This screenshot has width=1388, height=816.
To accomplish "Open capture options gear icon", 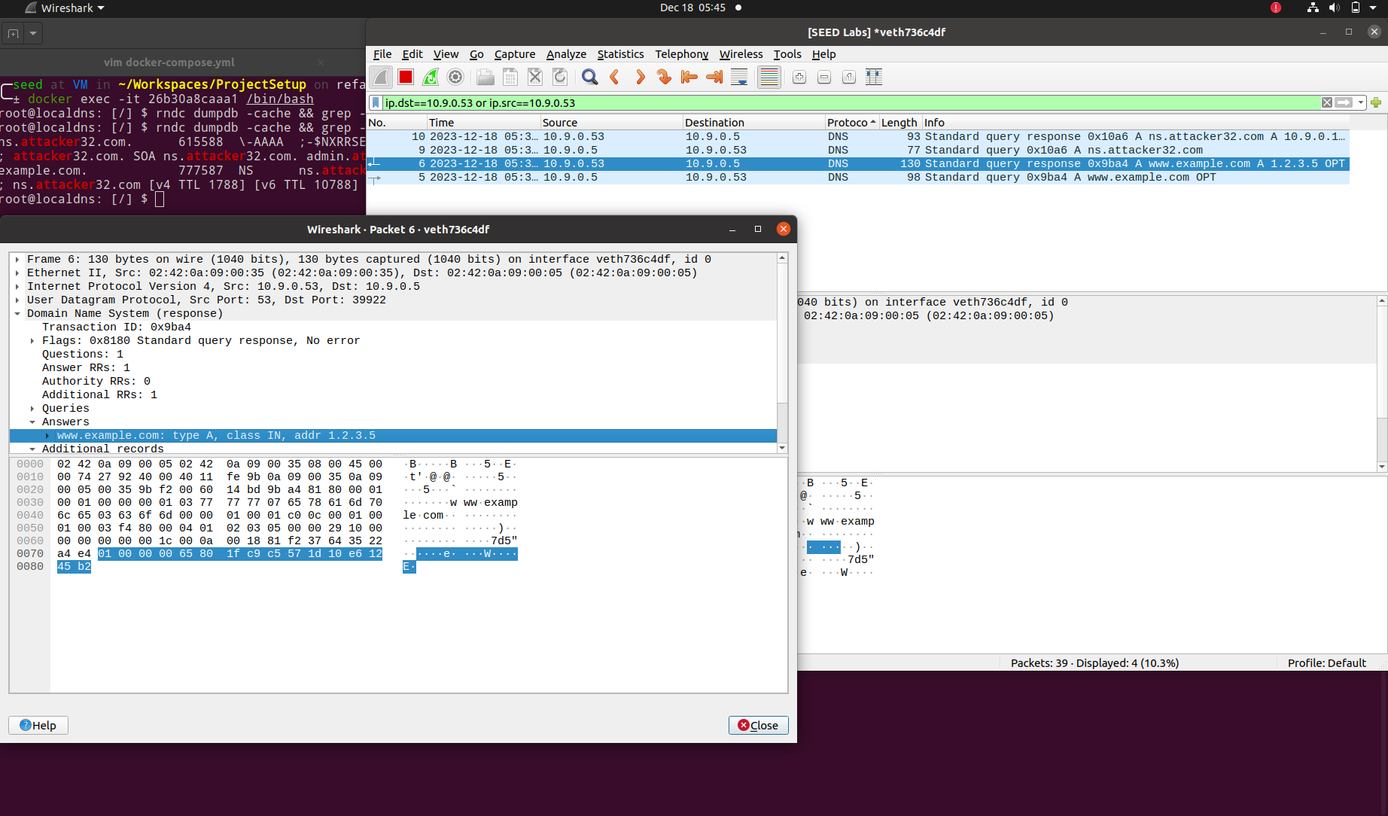I will tap(455, 77).
